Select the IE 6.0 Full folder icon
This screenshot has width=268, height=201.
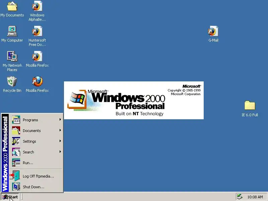click(x=250, y=105)
